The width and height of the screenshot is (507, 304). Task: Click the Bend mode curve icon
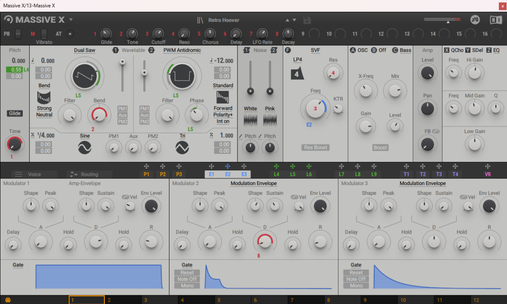pyautogui.click(x=44, y=98)
